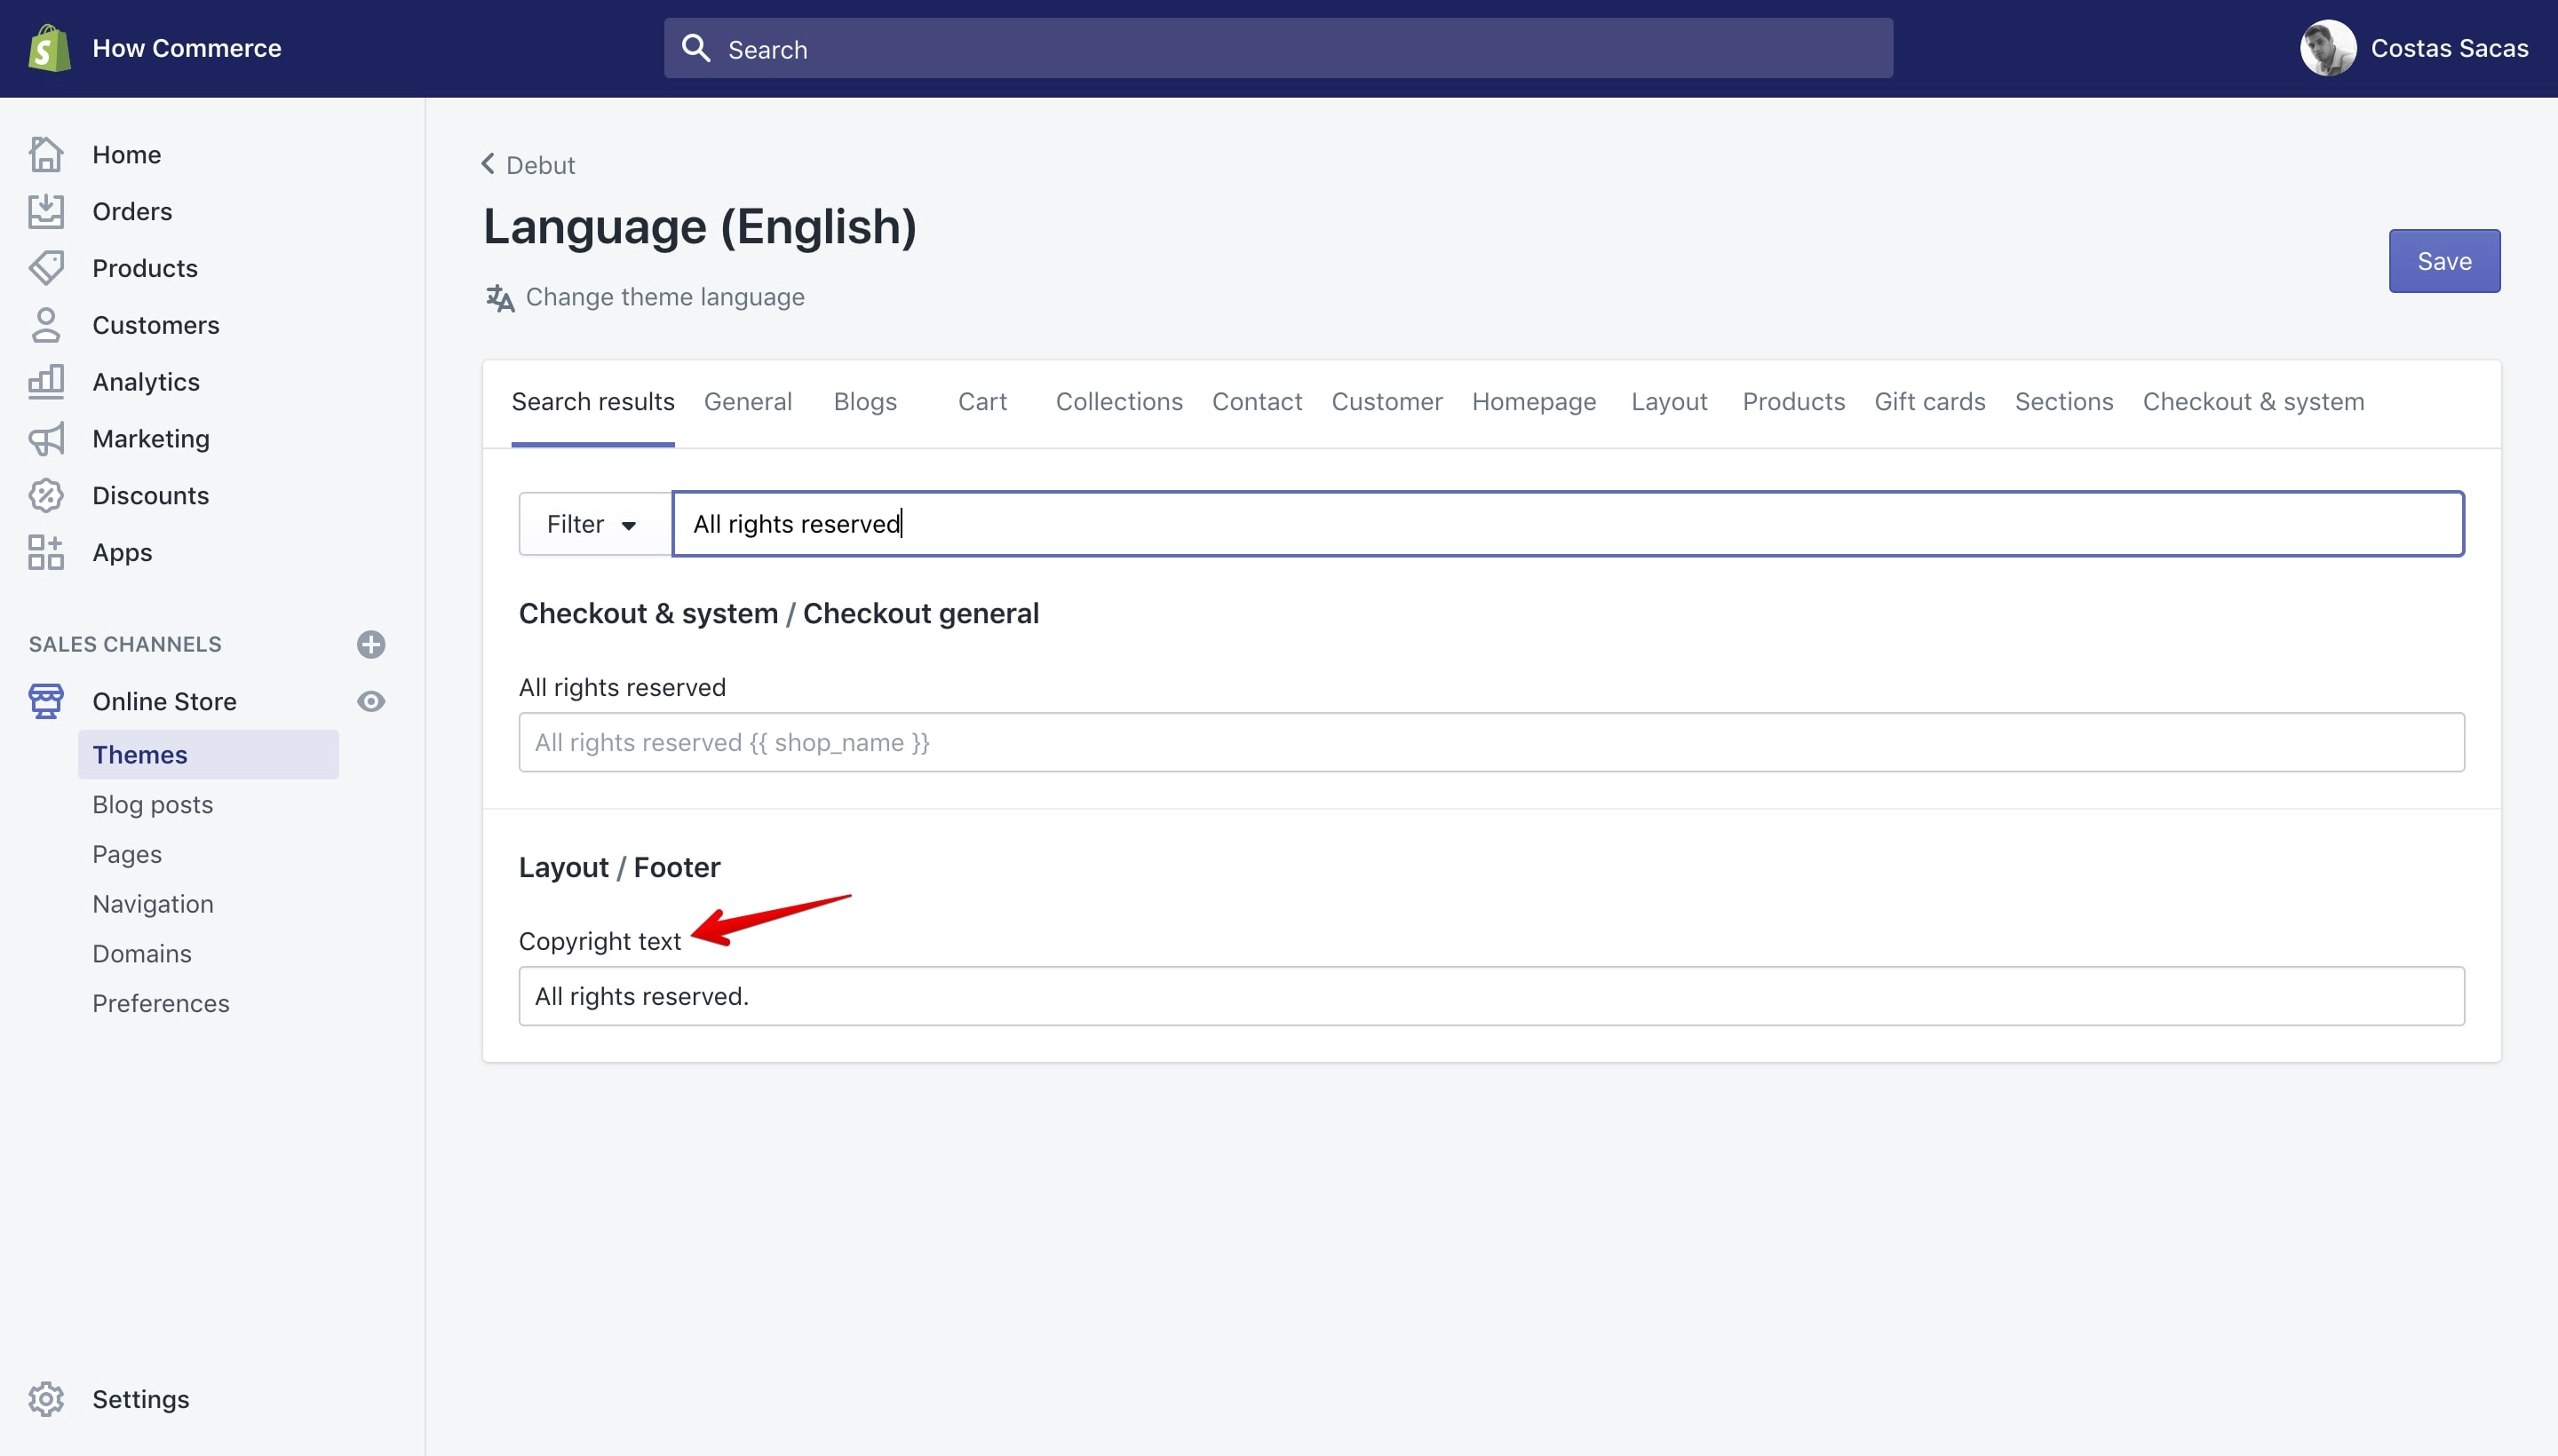Click the Change theme language link

click(664, 297)
